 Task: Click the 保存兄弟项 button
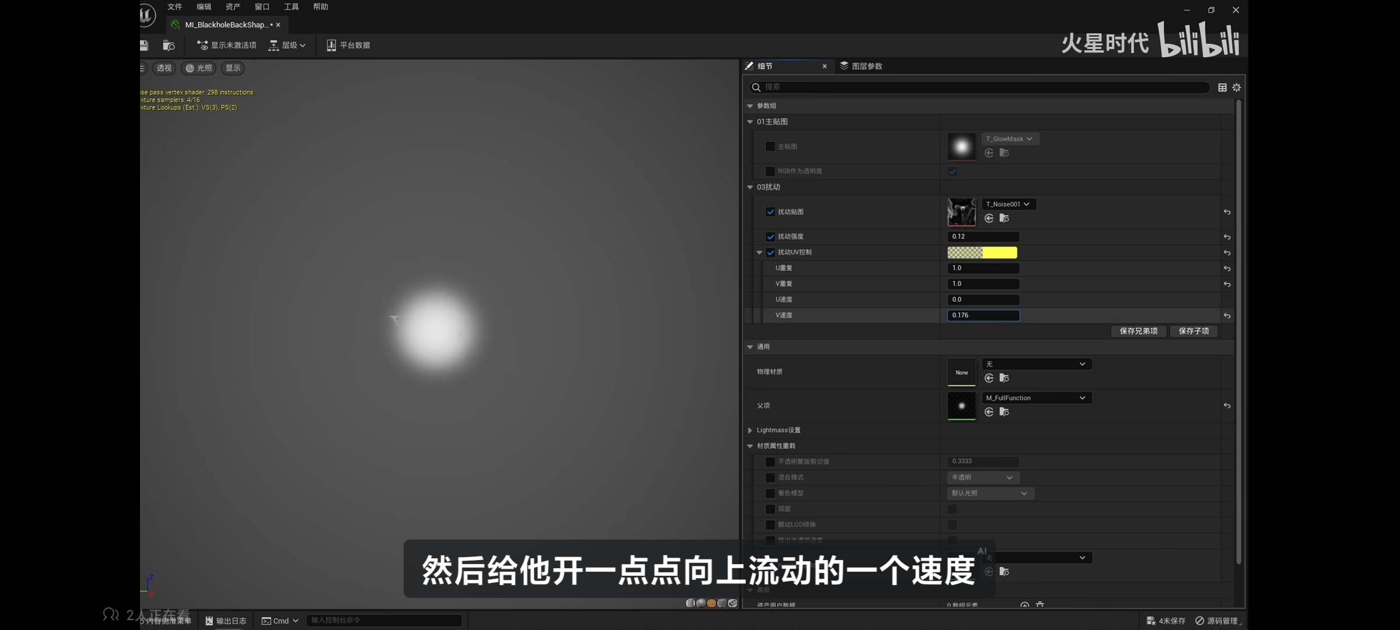pos(1138,331)
